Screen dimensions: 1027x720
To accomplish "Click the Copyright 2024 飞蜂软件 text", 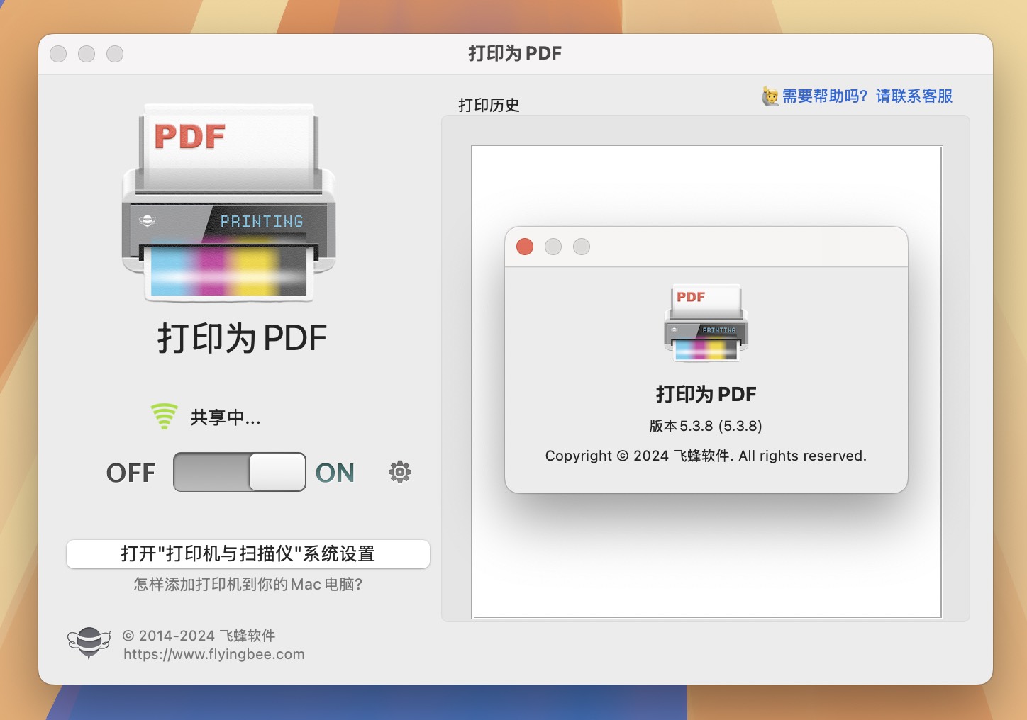I will tap(706, 456).
